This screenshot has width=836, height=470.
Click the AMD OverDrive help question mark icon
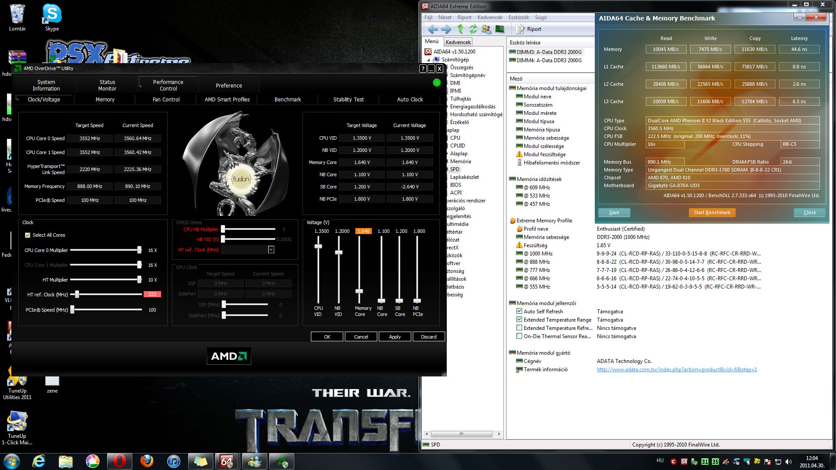pos(423,68)
